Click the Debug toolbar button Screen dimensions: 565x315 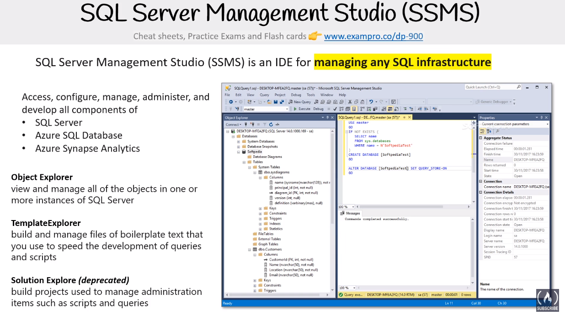(x=318, y=109)
